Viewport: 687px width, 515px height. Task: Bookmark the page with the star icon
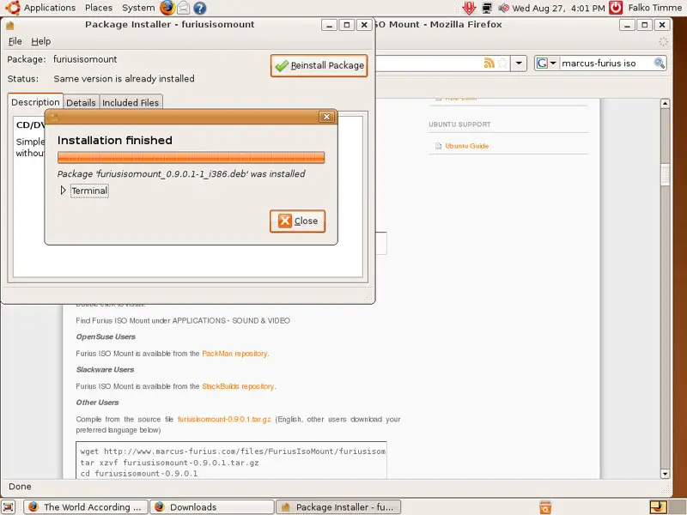(x=502, y=63)
